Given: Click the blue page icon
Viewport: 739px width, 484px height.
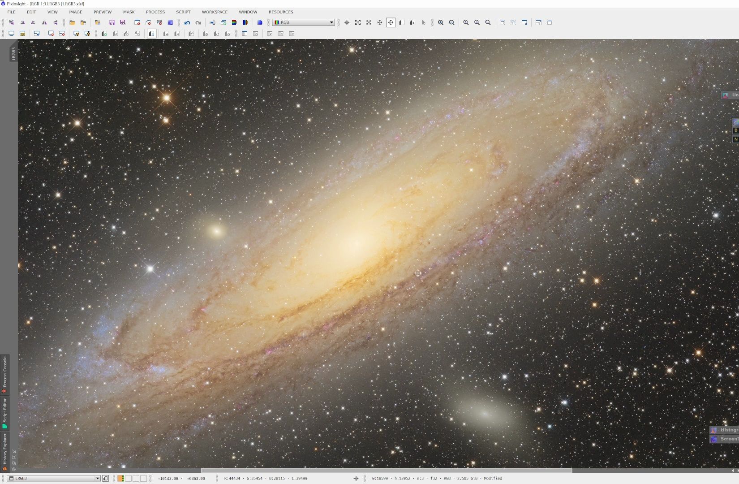Looking at the screenshot, I should point(259,22).
